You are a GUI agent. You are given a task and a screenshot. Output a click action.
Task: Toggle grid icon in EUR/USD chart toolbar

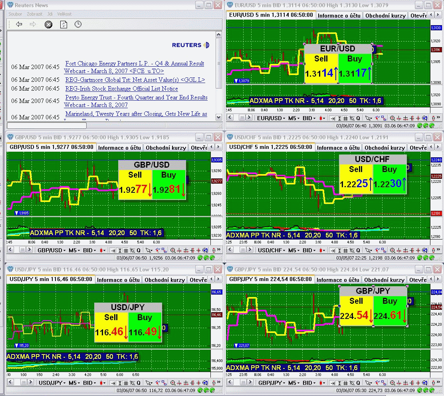(x=345, y=118)
